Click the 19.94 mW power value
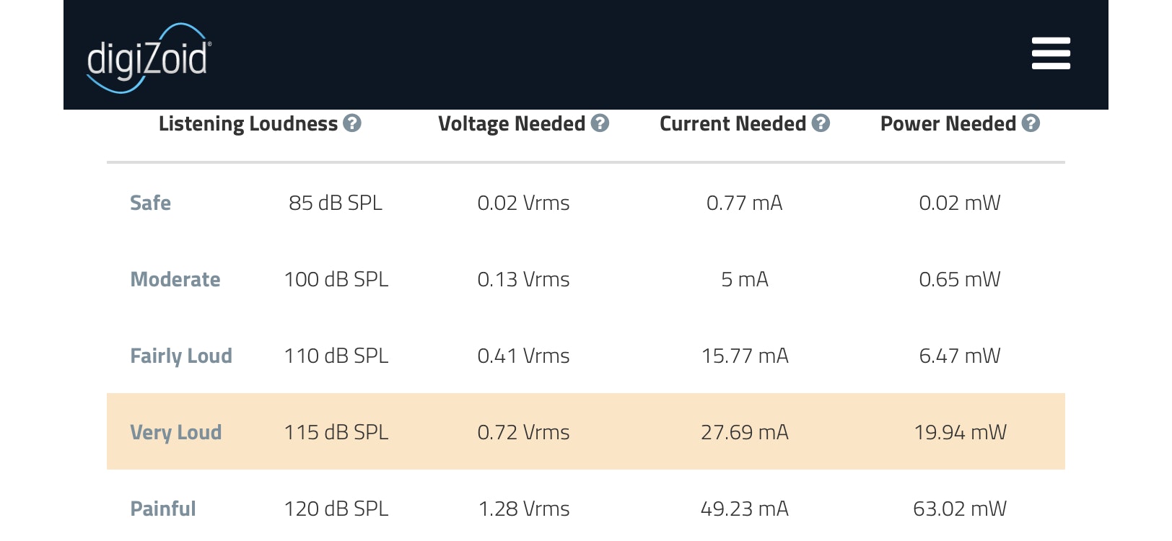 tap(960, 432)
